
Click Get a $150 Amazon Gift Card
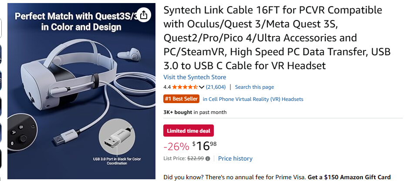(349, 177)
